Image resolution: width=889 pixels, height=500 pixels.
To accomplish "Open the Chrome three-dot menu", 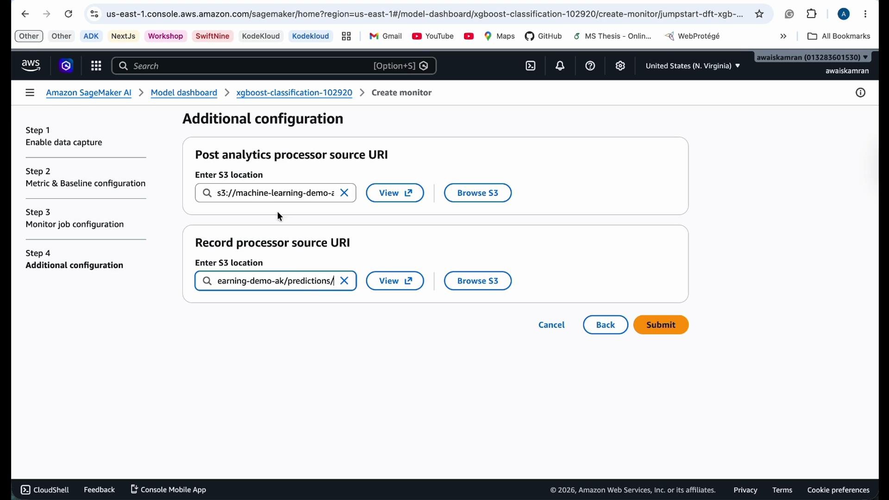I will [866, 14].
